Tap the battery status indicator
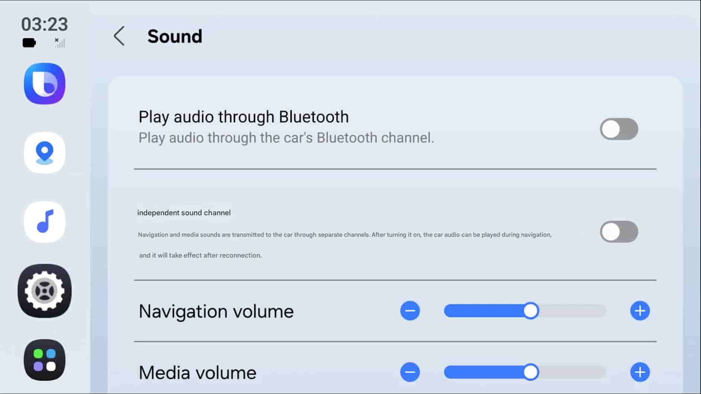 pos(29,43)
